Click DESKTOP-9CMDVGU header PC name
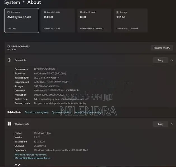The width and height of the screenshot is (176, 167). click(x=18, y=46)
